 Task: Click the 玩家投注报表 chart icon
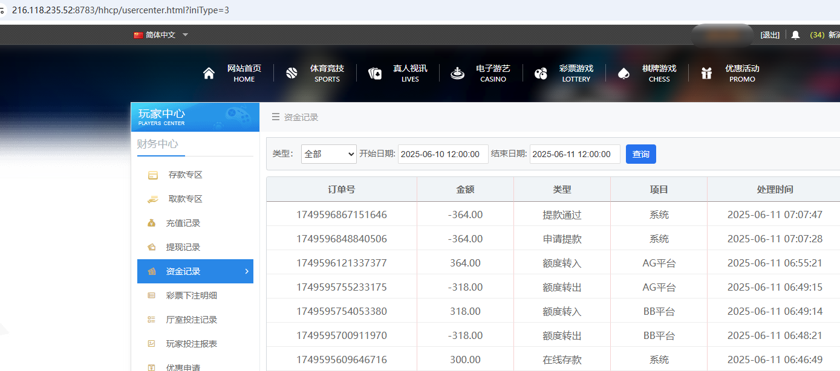tap(152, 344)
